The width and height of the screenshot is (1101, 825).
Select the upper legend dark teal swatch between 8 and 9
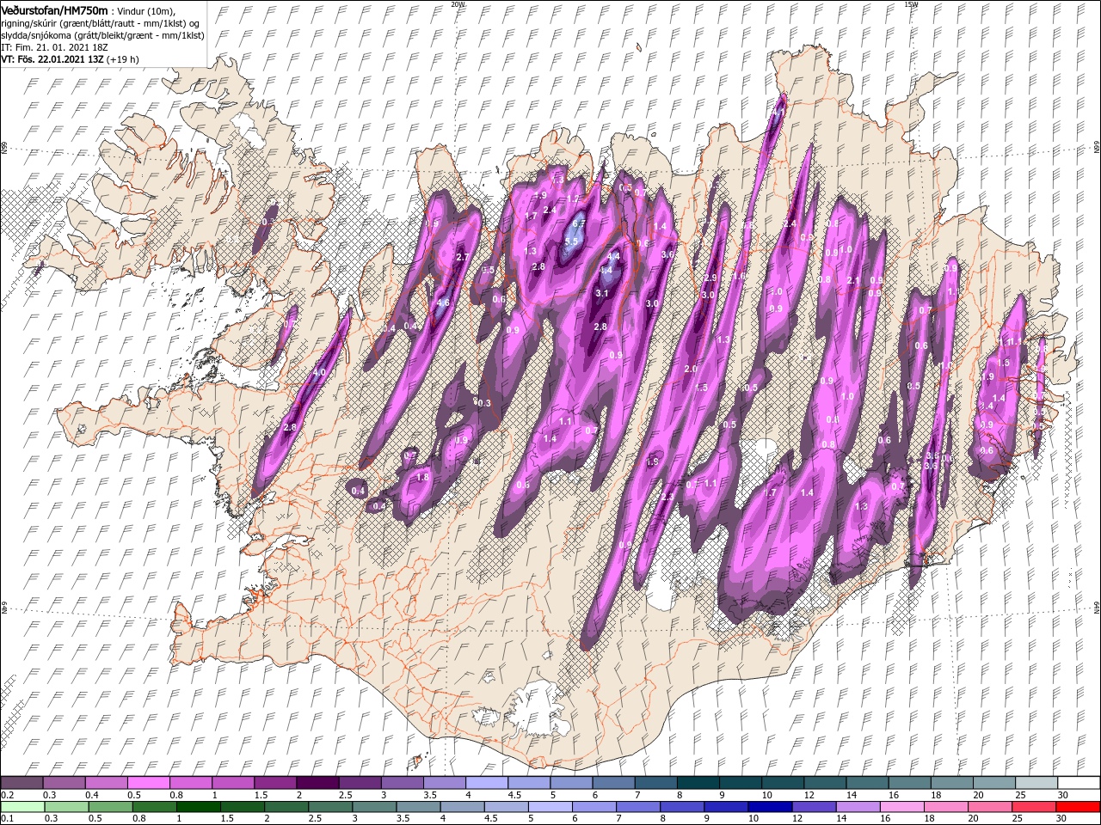coord(698,783)
